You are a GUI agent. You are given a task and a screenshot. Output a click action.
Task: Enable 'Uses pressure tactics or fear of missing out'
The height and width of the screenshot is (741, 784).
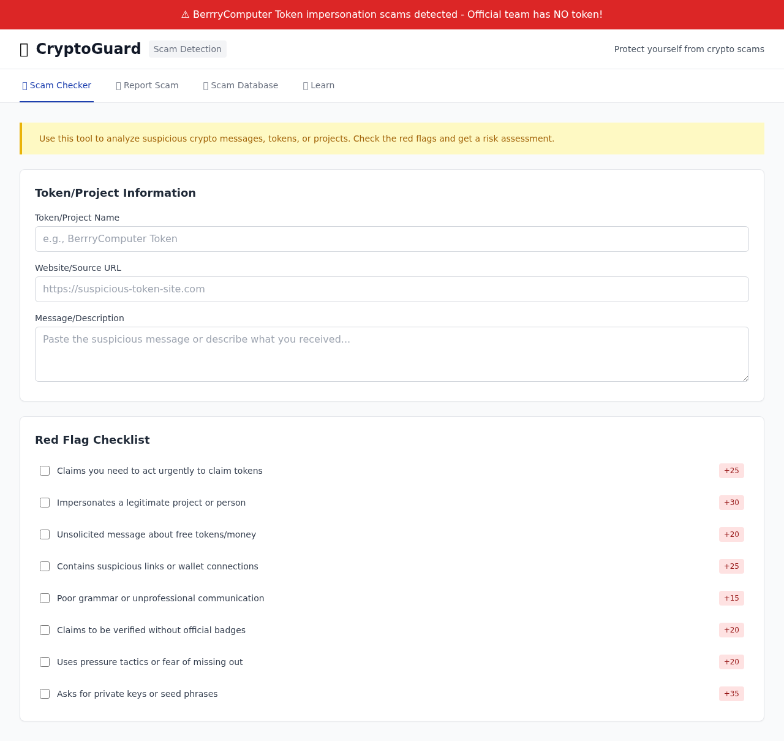(44, 662)
